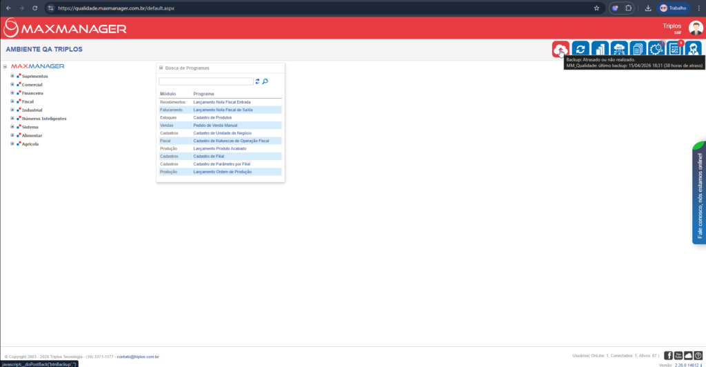The width and height of the screenshot is (706, 367).
Task: Expand the Suprimentos tree node
Action: click(12, 76)
